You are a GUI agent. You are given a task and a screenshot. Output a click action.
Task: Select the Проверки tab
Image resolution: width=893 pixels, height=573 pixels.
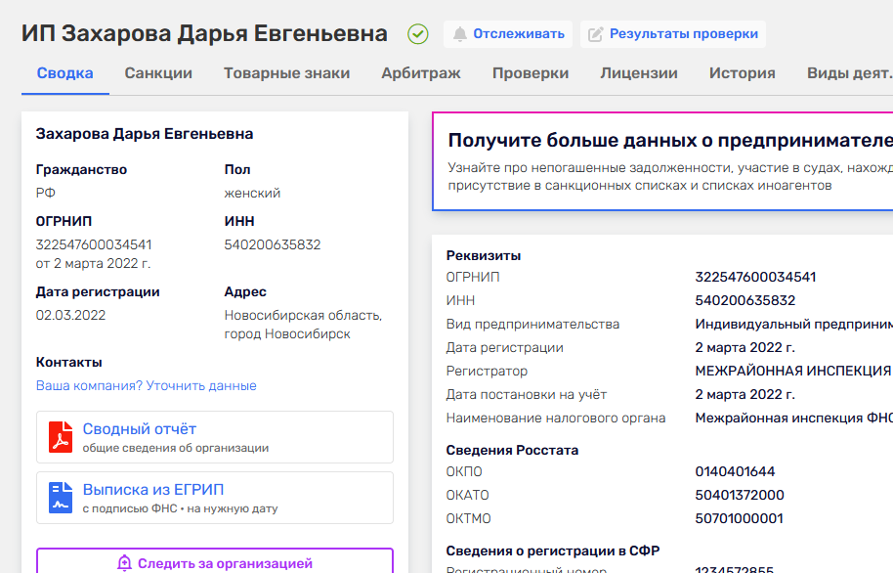coord(531,73)
